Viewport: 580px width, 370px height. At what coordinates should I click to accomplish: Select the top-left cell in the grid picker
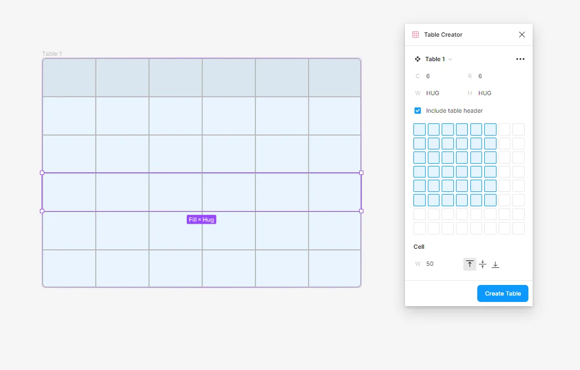pos(419,129)
